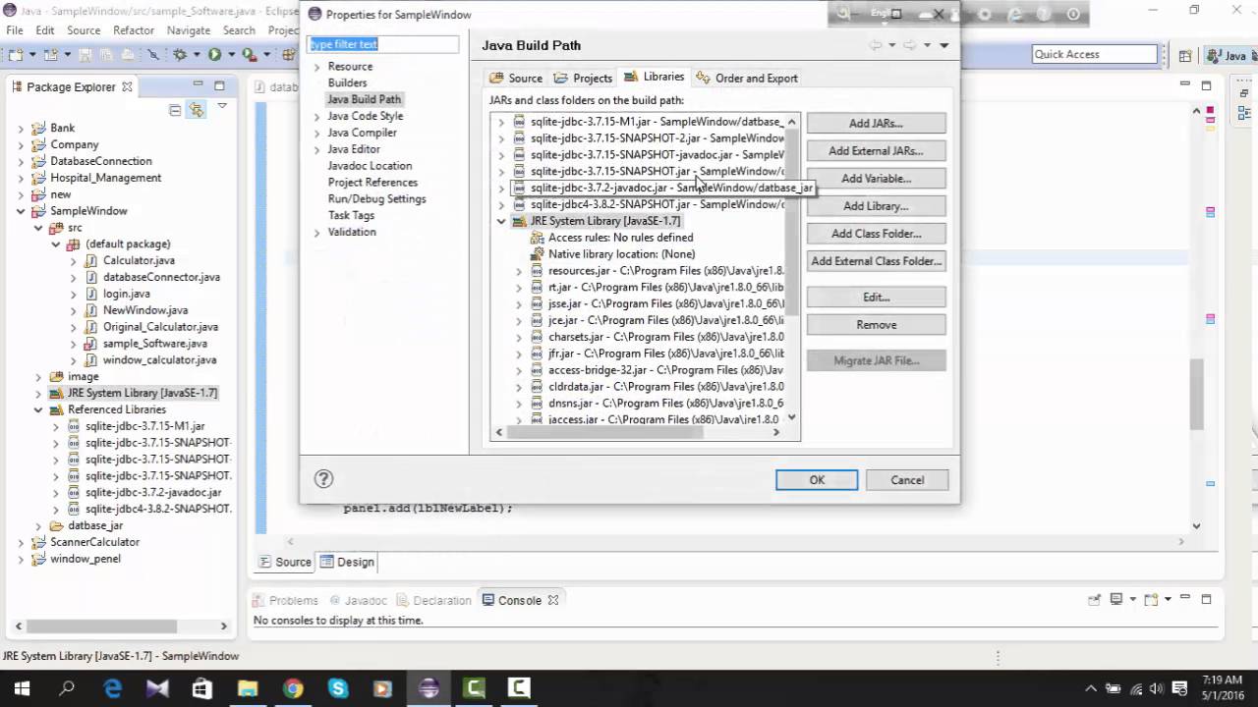Open Google Chrome from taskbar
This screenshot has height=707, width=1258.
(293, 688)
